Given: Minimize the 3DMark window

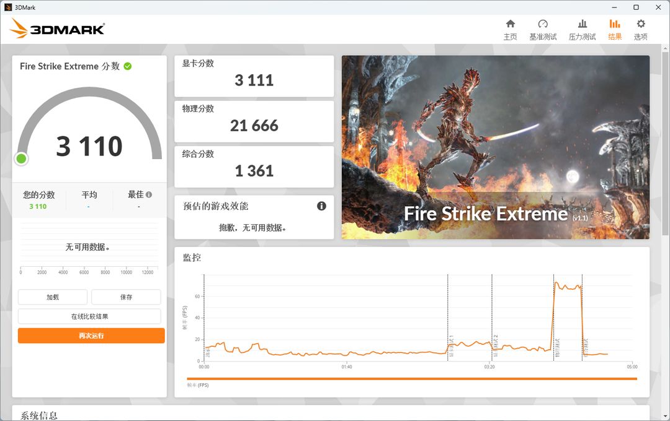Looking at the screenshot, I should tap(614, 7).
